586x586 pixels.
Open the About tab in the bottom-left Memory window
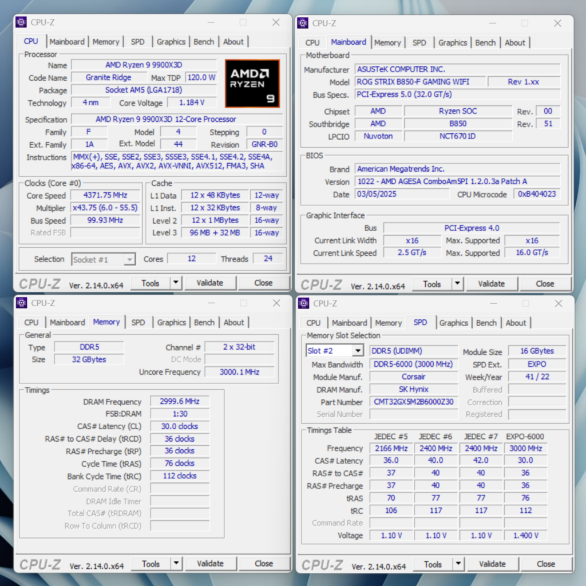click(233, 323)
